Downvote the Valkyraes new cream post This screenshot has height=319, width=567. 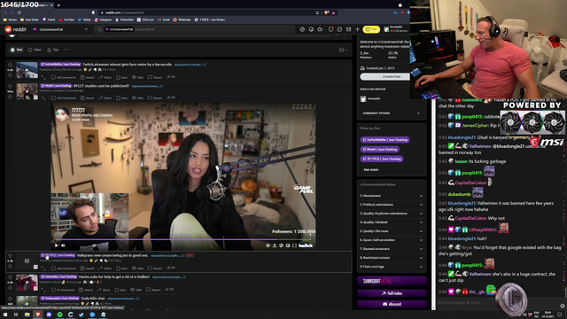coord(10,266)
